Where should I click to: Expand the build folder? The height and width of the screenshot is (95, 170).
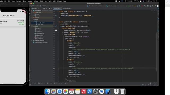(x=33, y=18)
